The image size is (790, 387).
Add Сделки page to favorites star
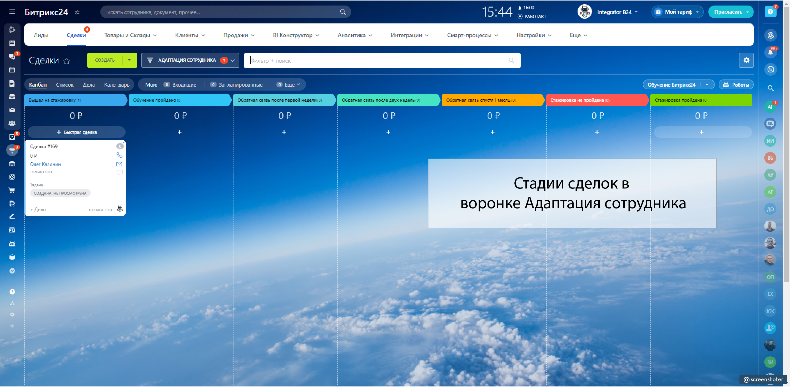(67, 61)
